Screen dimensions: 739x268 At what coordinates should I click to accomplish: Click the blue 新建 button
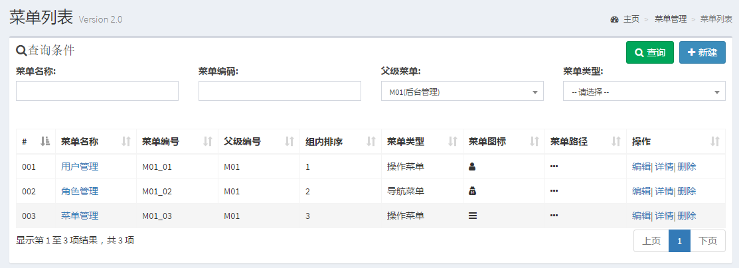702,52
